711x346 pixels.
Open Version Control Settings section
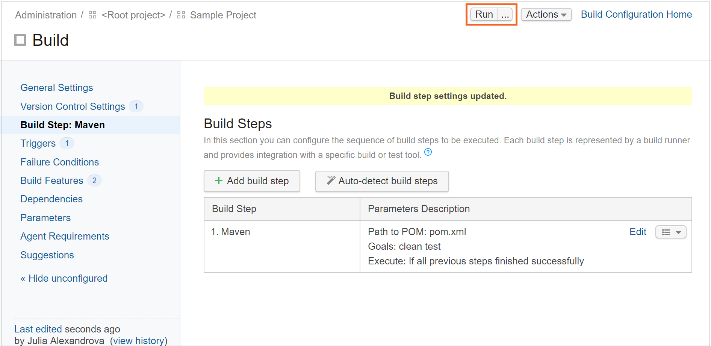pos(72,106)
